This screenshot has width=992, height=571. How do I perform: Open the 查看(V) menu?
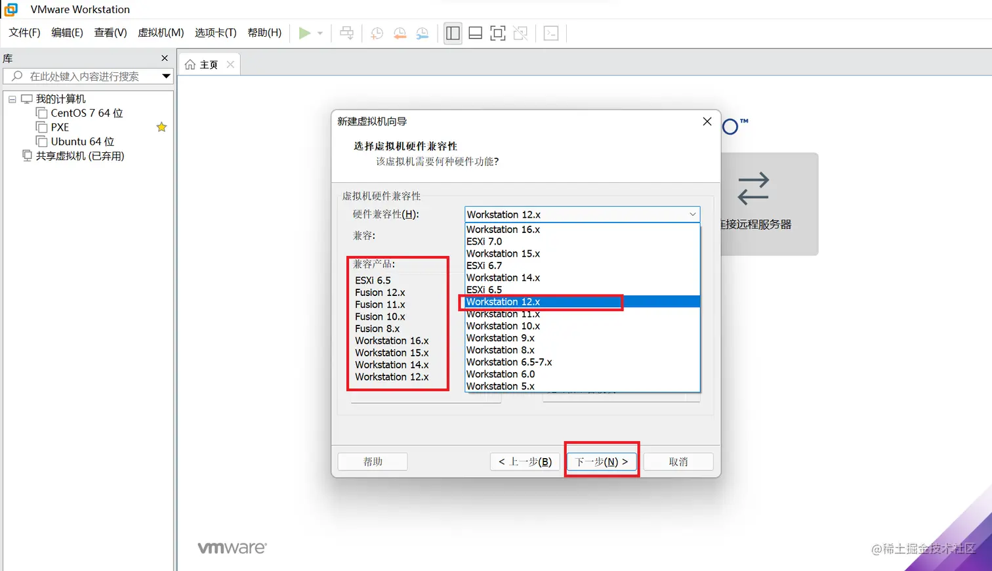click(x=110, y=33)
